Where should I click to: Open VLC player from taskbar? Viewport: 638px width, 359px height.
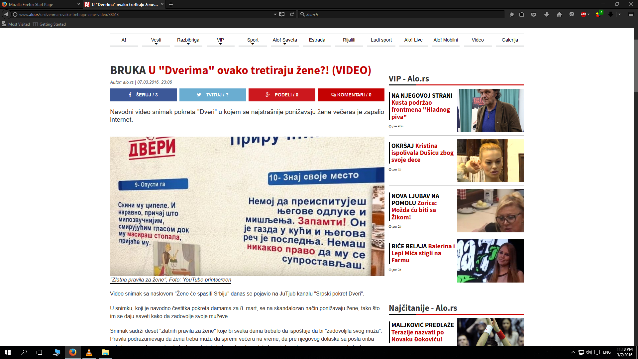[x=89, y=352]
